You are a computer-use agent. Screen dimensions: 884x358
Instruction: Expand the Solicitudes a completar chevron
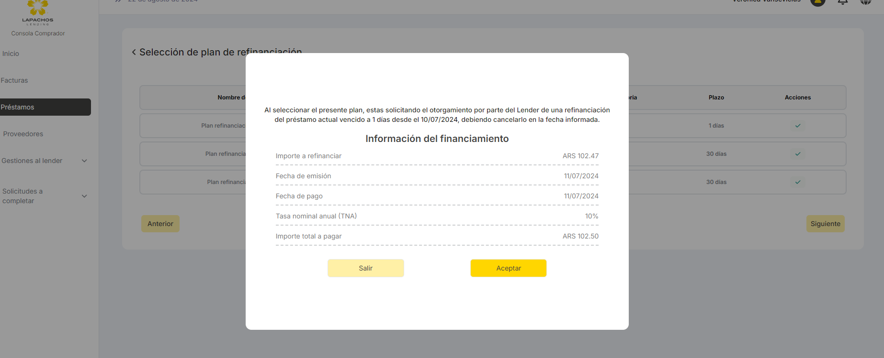[84, 196]
